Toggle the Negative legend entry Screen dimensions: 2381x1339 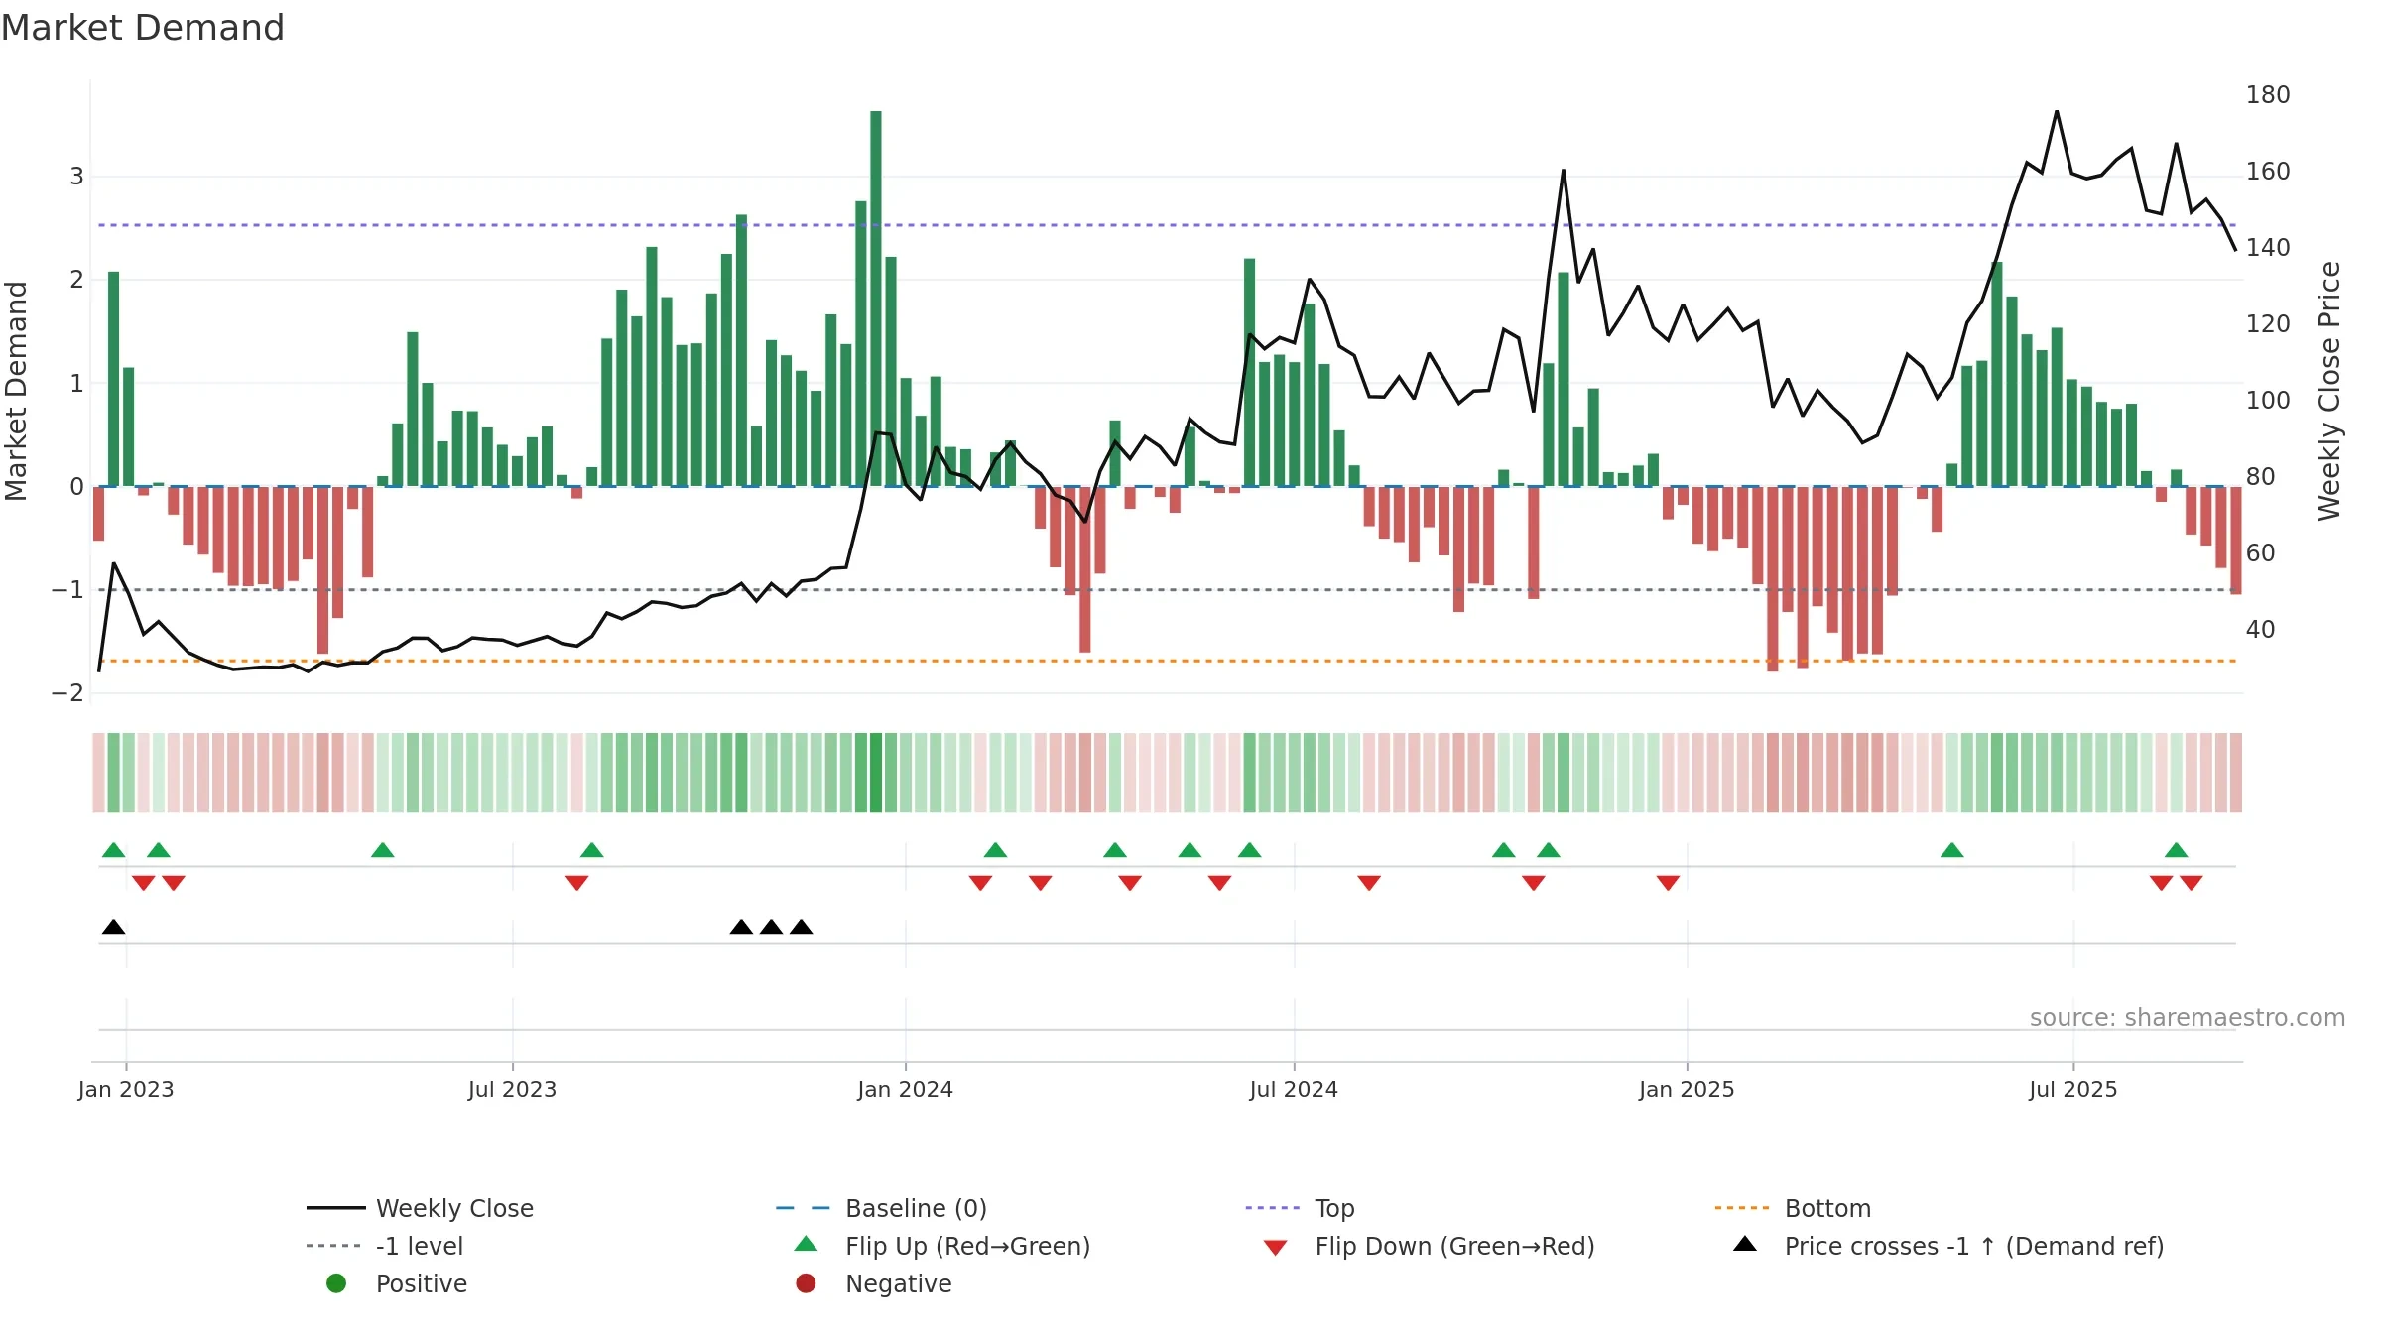[873, 1283]
